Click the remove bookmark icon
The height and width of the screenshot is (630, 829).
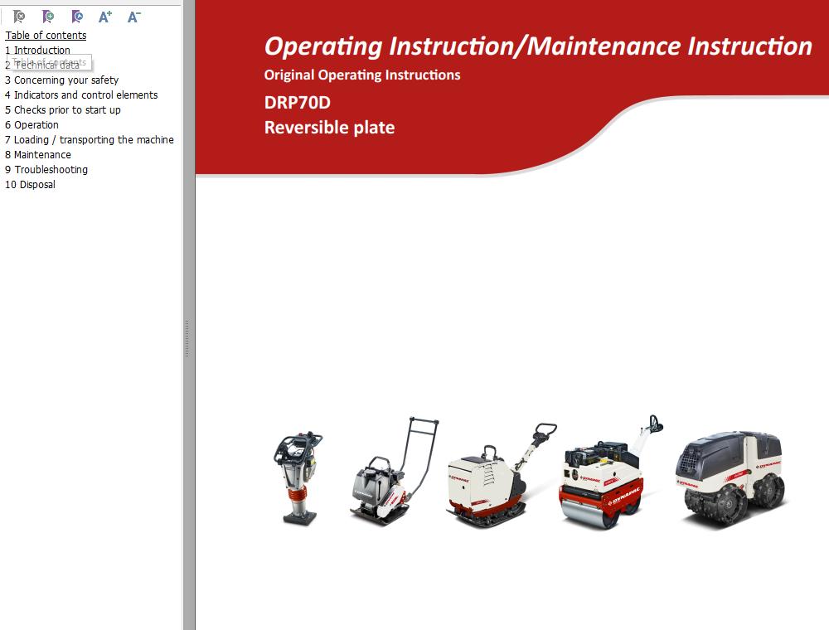19,17
